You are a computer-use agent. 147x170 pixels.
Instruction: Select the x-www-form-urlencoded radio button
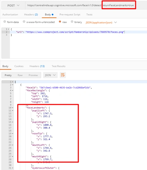24,22
